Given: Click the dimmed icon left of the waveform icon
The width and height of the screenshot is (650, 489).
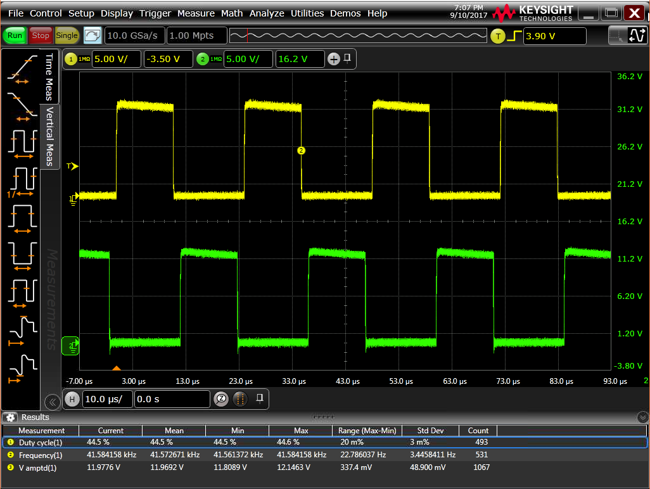Looking at the screenshot, I should coord(617,35).
